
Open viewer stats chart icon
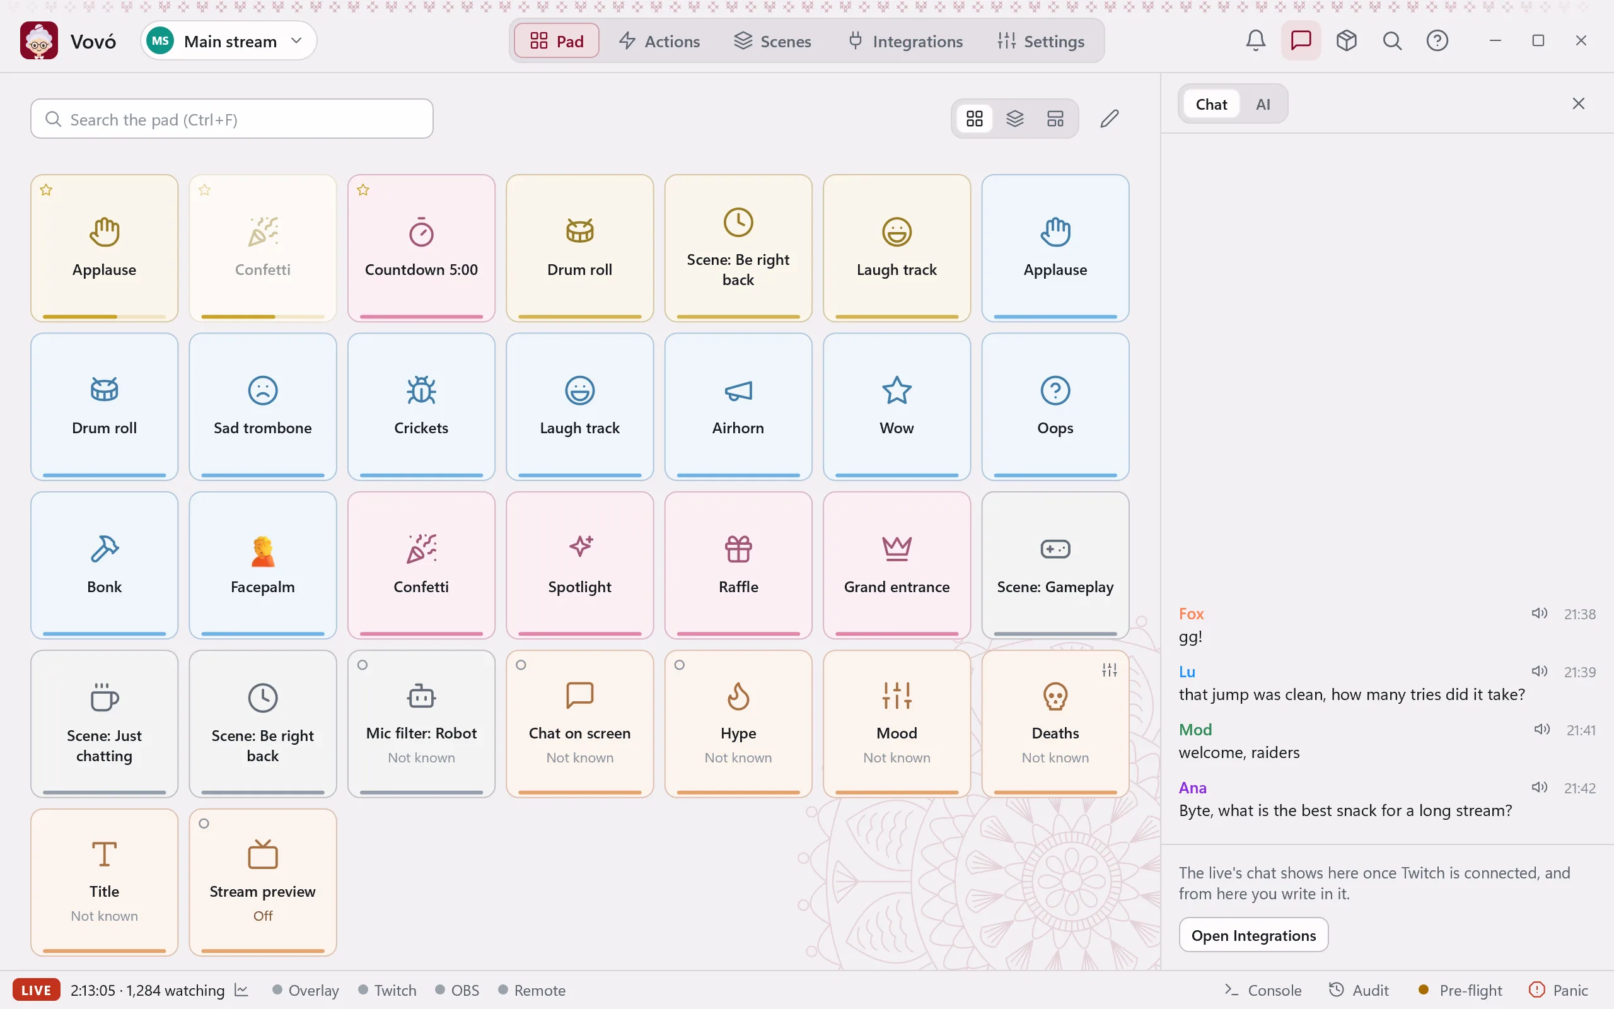pos(241,990)
